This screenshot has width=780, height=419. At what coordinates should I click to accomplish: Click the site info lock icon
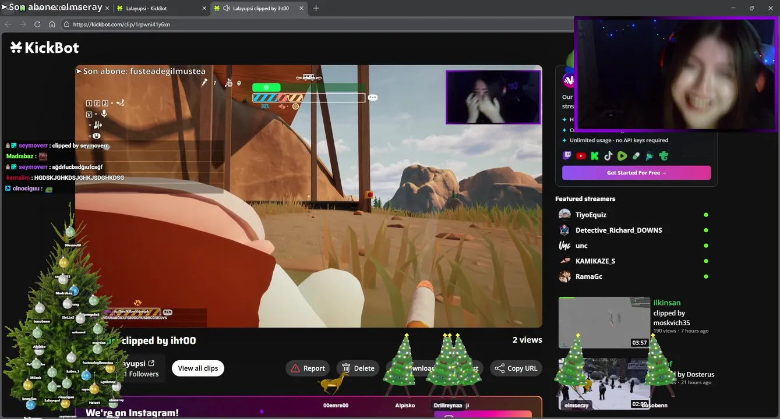[x=66, y=24]
